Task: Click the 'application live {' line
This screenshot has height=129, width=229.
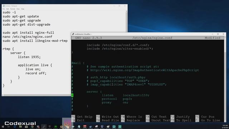Action: [35, 65]
